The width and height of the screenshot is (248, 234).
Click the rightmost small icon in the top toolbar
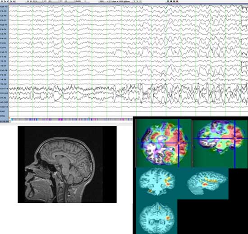coord(178,1)
